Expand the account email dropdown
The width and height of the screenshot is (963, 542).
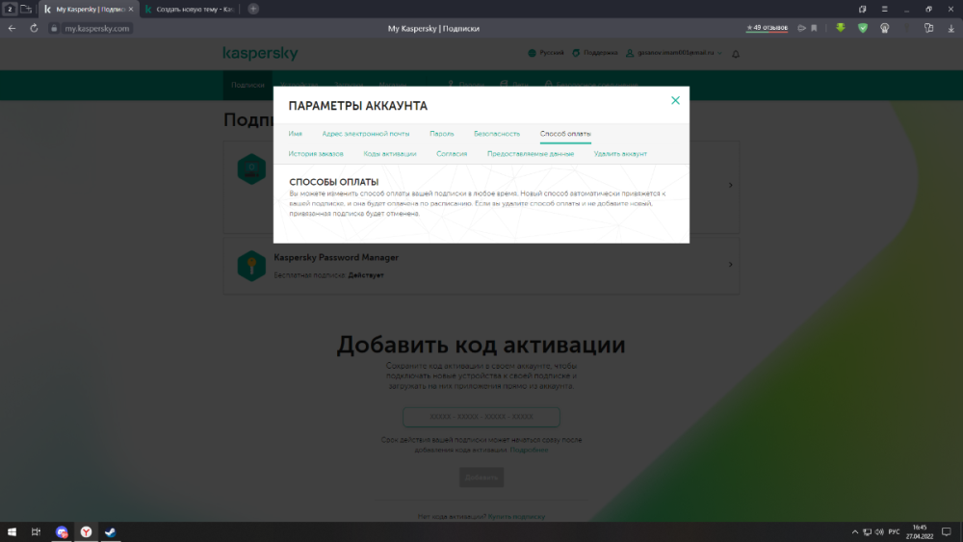pyautogui.click(x=674, y=53)
